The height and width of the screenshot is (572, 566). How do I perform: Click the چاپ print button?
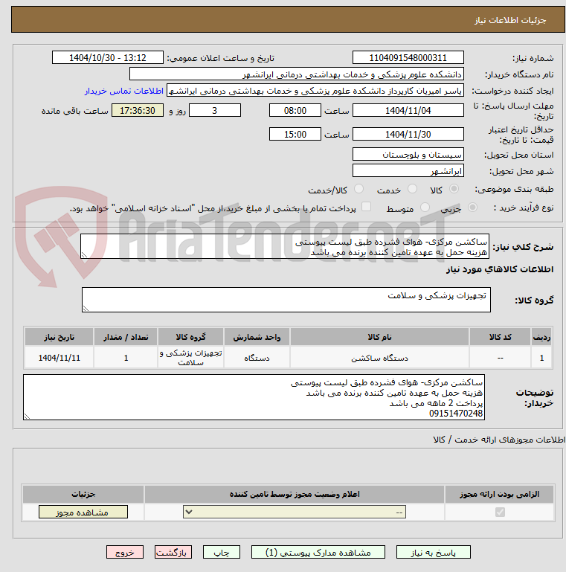tap(222, 553)
